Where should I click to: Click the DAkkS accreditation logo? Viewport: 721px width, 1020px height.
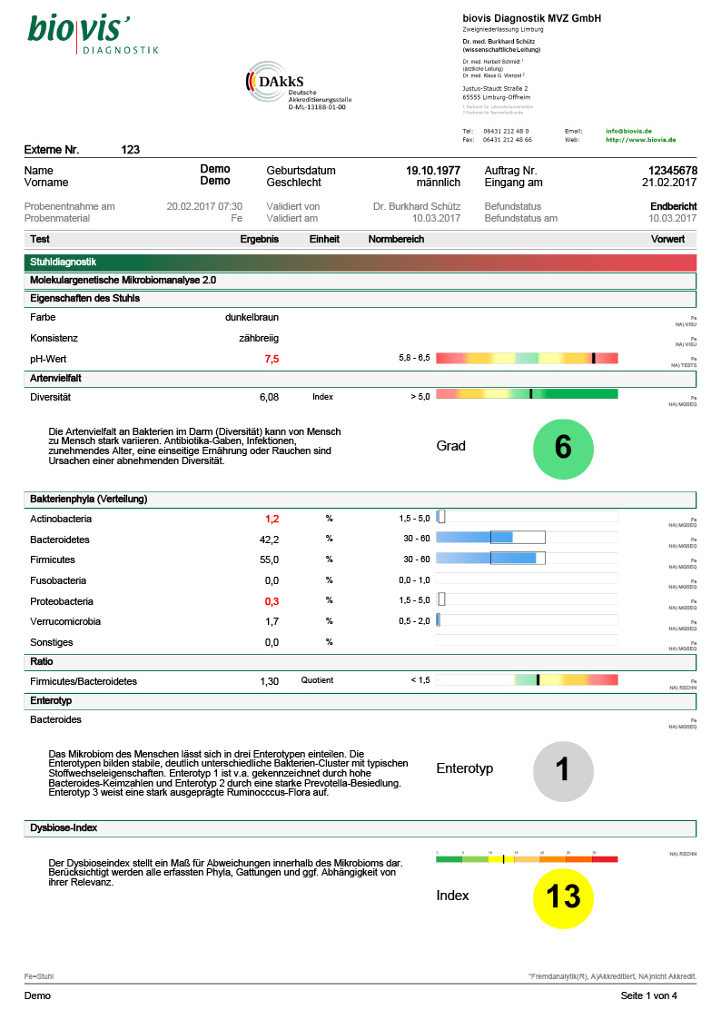[x=298, y=86]
